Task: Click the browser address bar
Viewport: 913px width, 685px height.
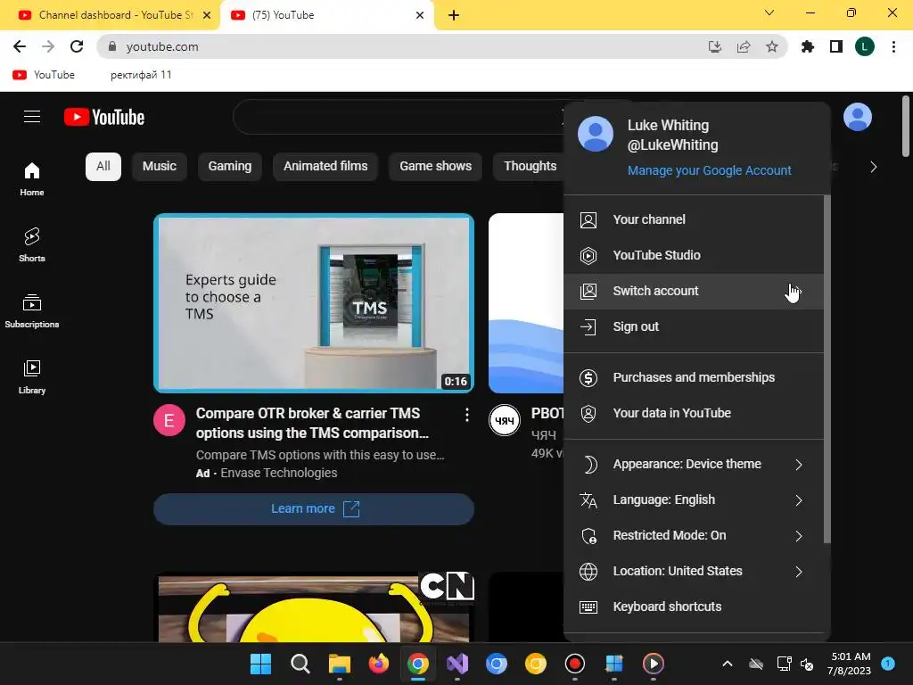Action: pos(407,46)
